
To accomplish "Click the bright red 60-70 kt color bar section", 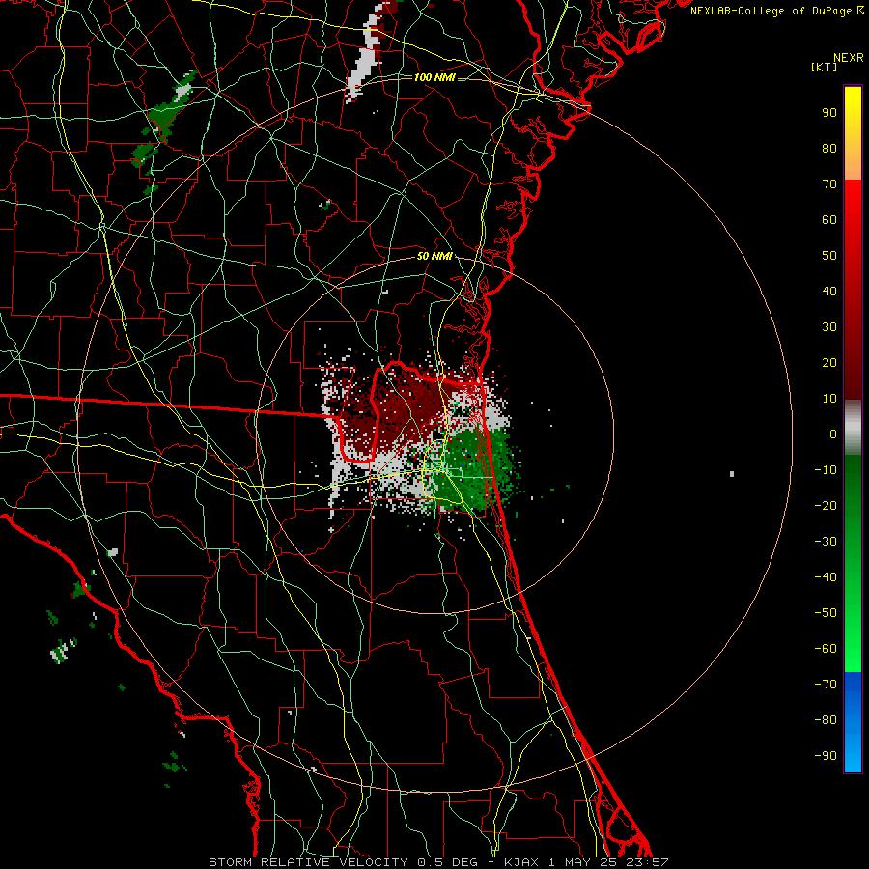I will [853, 200].
